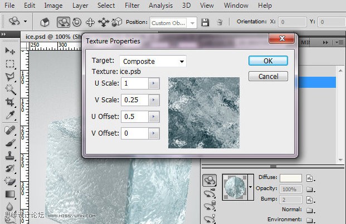Click the Orientation X field
The width and height of the screenshot is (346, 224).
coord(292,22)
